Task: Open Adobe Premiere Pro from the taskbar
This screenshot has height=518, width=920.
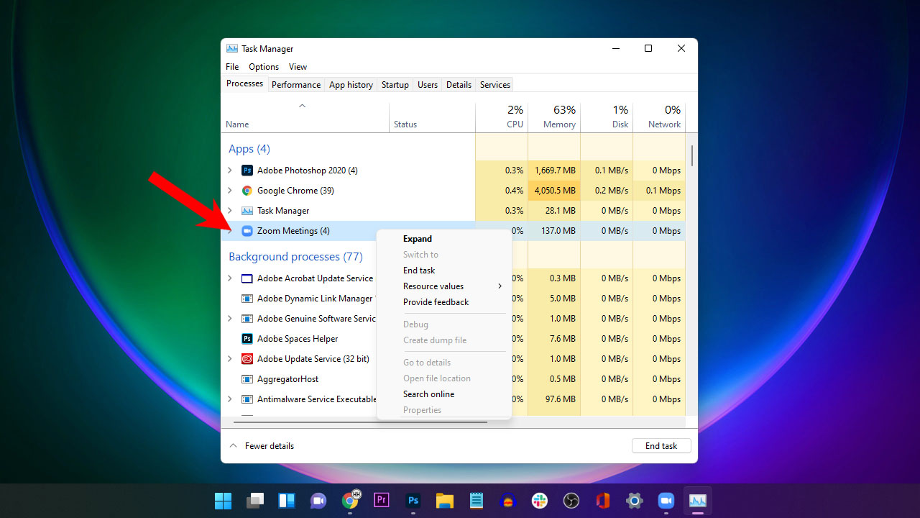Action: [x=381, y=499]
